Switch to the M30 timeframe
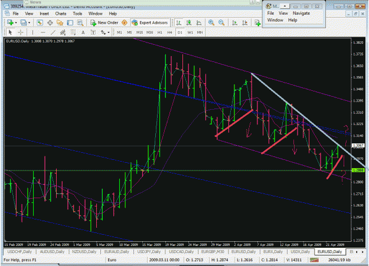The width and height of the screenshot is (369, 266). (x=150, y=32)
